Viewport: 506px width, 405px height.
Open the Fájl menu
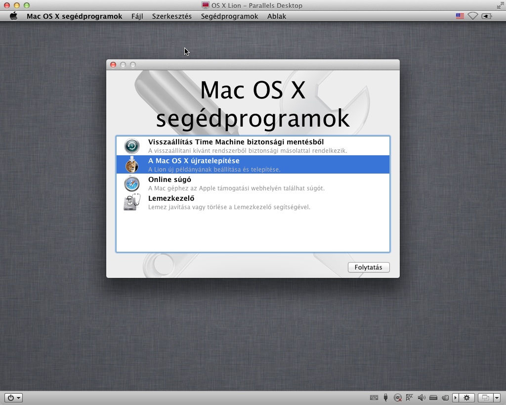point(137,16)
